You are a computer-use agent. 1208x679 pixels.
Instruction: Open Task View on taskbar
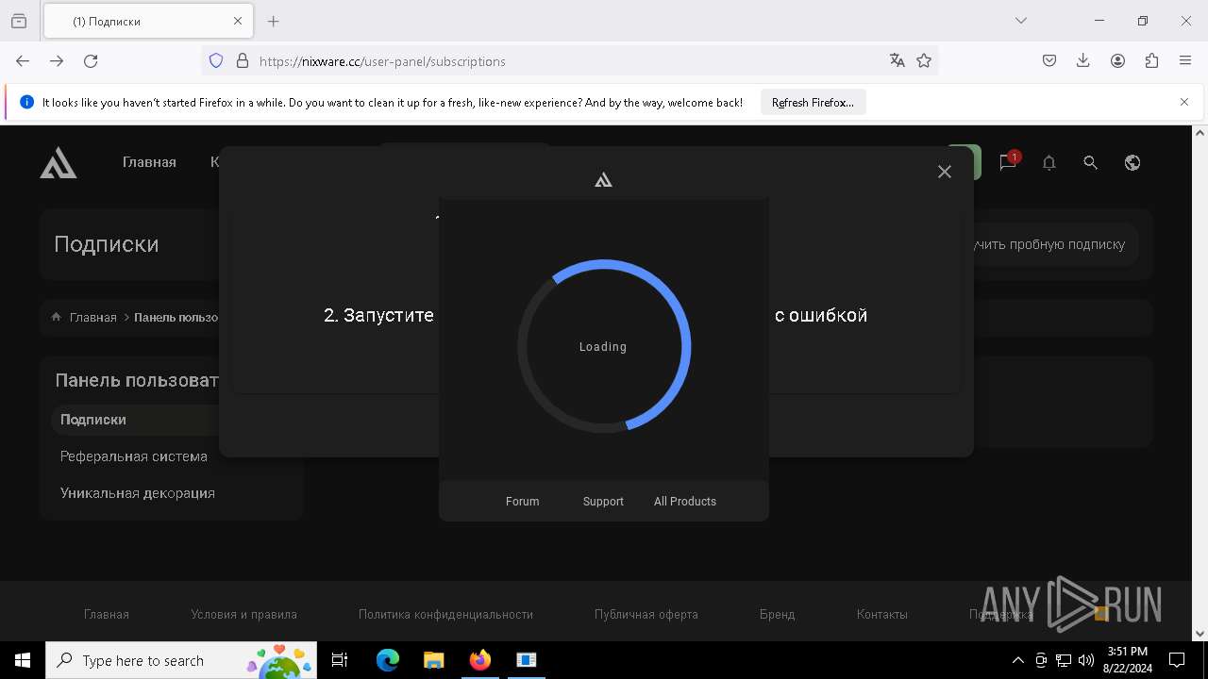pos(340,660)
